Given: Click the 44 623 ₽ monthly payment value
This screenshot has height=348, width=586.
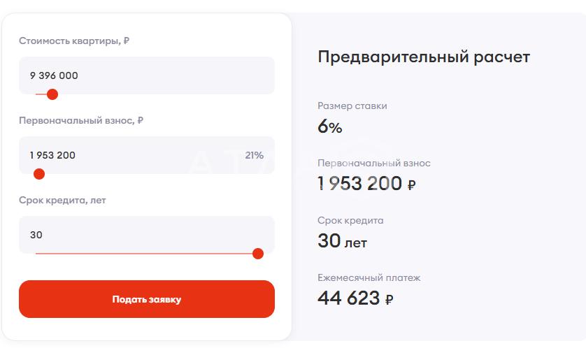Looking at the screenshot, I should pyautogui.click(x=355, y=298).
